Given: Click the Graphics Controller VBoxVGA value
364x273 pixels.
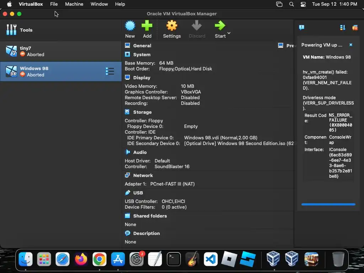Looking at the screenshot, I should tap(191, 92).
